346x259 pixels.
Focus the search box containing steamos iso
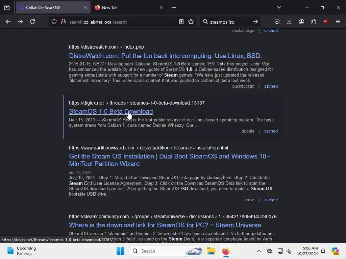point(229,22)
